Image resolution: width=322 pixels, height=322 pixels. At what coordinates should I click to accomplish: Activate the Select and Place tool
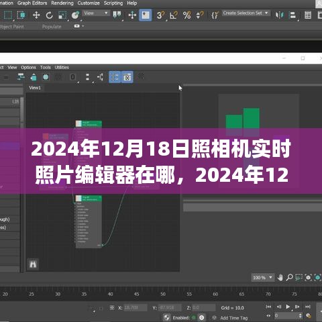coord(75,15)
